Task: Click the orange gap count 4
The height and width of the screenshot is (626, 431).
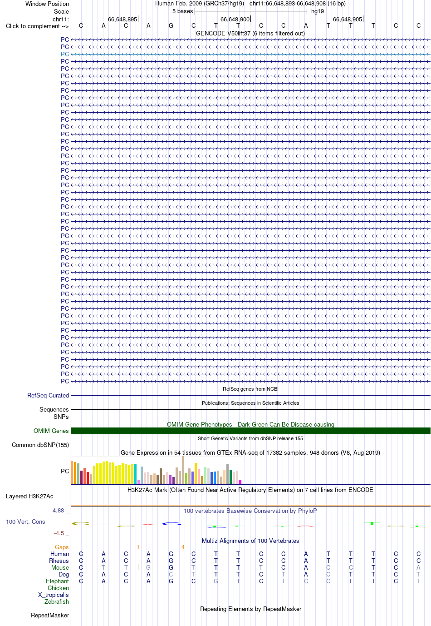Action: point(183,547)
